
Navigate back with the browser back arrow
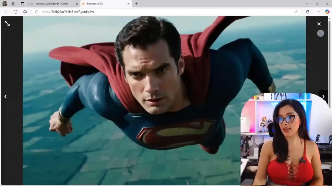coord(6,12)
